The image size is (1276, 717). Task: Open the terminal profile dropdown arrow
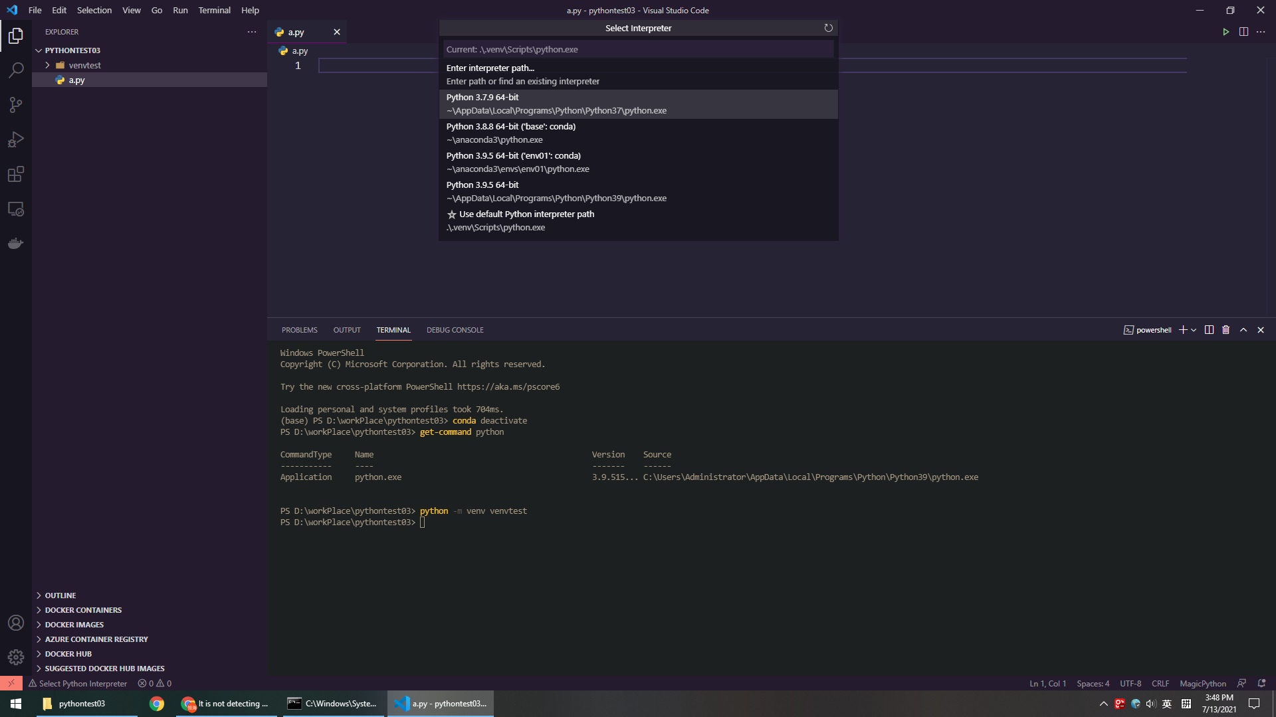tap(1193, 329)
